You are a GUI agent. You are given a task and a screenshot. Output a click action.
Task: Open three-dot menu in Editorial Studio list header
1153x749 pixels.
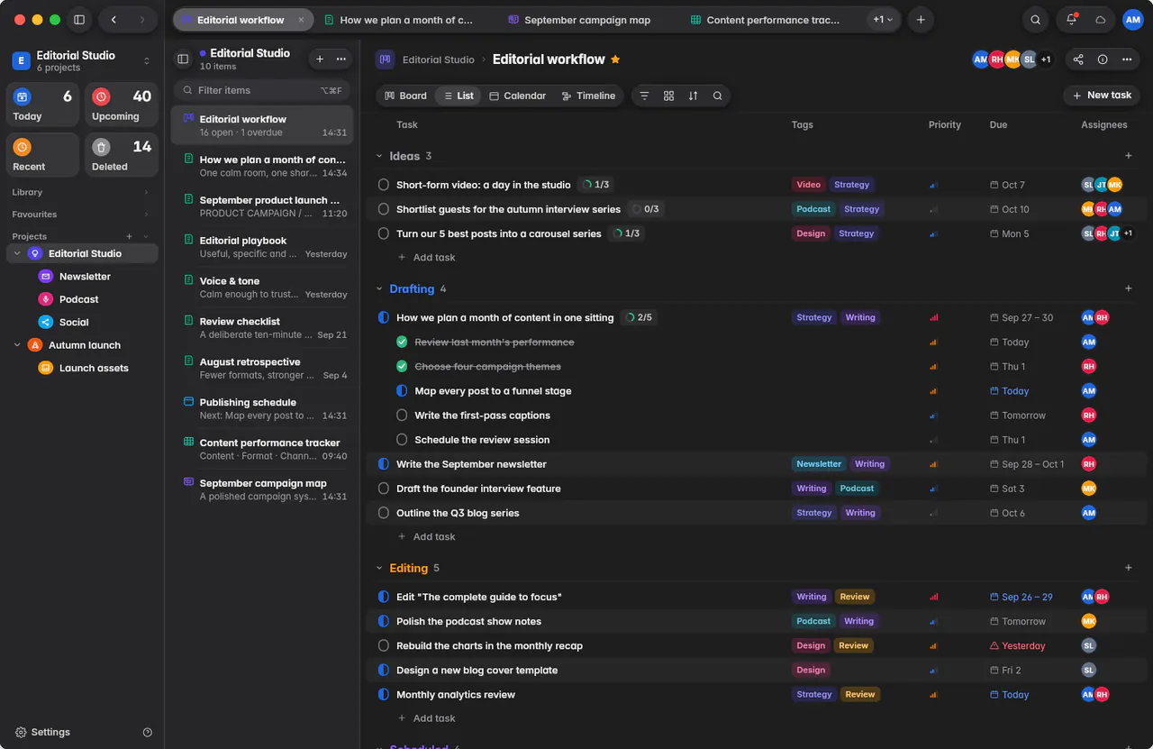pyautogui.click(x=341, y=59)
